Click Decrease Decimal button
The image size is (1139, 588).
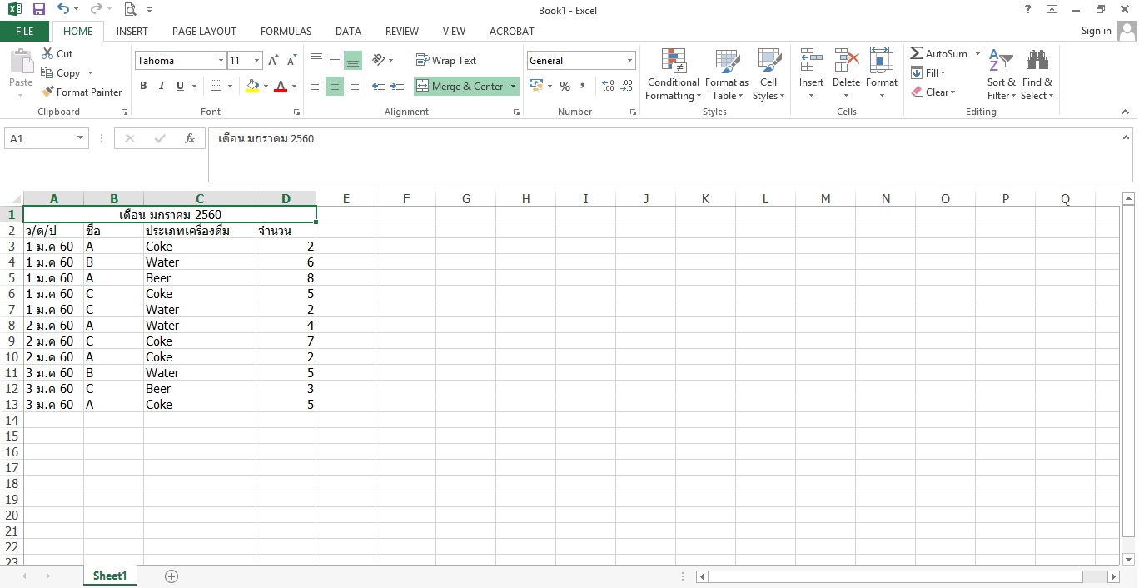626,86
